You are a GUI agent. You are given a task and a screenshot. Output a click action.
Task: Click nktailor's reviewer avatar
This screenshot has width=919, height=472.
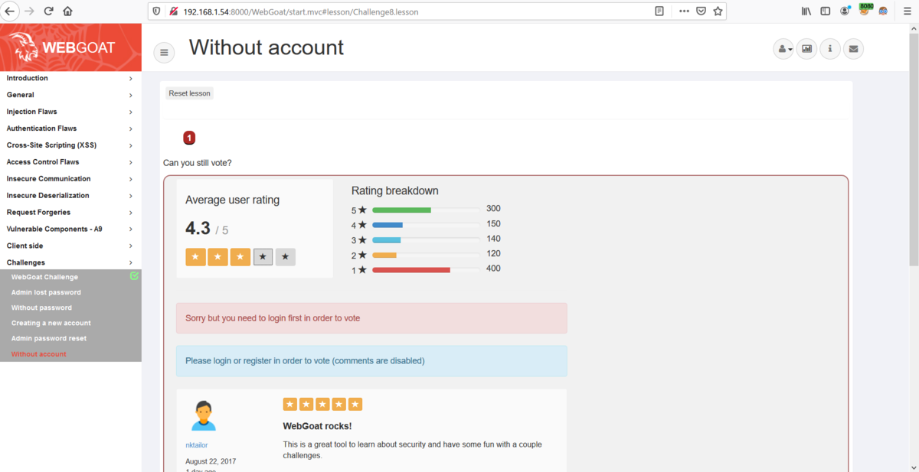[204, 415]
